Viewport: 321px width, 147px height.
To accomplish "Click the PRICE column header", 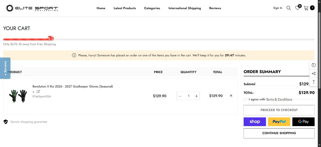I will (x=158, y=72).
